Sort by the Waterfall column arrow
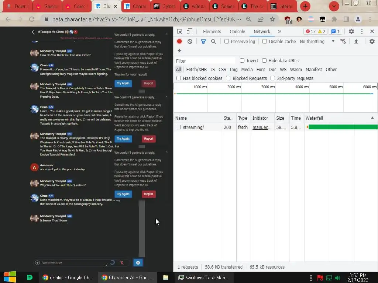Screen dimensions: 378x283 point(372,118)
